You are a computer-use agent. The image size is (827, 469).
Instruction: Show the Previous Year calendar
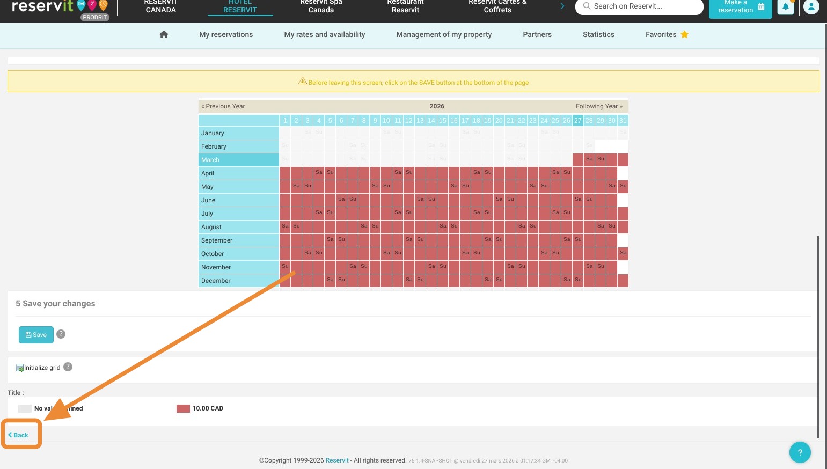coord(223,106)
